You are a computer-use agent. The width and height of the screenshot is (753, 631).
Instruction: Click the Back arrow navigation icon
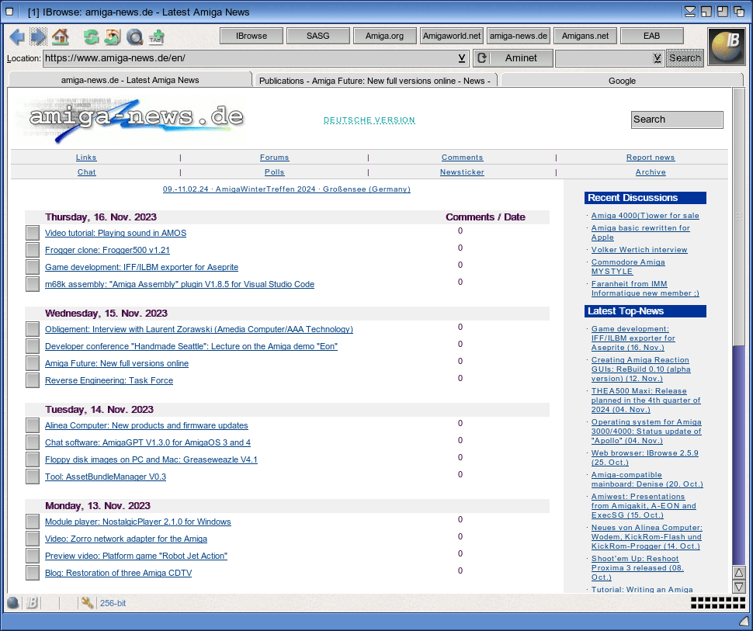pyautogui.click(x=16, y=36)
